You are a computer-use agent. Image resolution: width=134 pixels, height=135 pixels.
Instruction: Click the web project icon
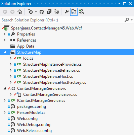[7, 28]
